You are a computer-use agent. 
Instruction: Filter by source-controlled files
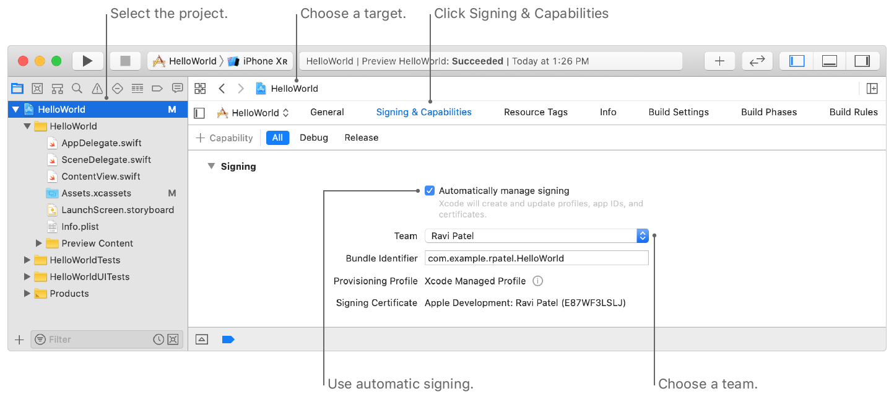(x=173, y=340)
